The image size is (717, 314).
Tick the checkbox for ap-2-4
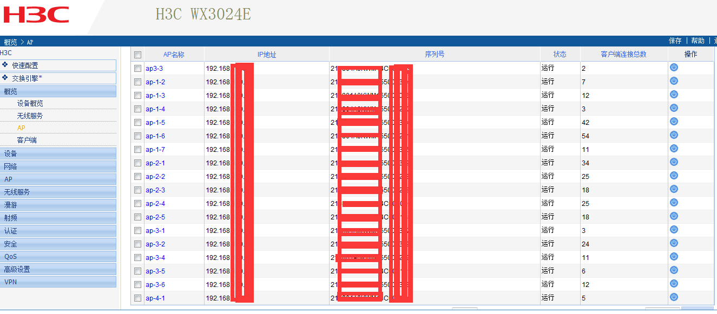(x=137, y=204)
